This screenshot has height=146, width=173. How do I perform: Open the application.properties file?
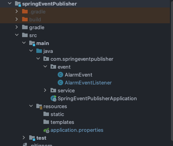77,130
